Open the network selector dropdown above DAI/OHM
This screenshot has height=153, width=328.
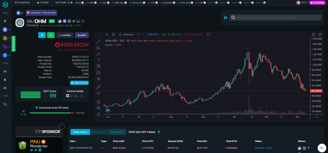[x=20, y=13]
